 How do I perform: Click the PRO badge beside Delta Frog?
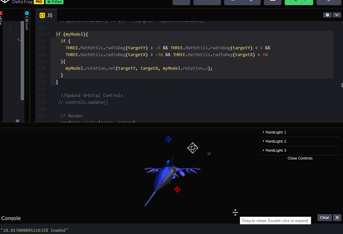[x=39, y=2]
